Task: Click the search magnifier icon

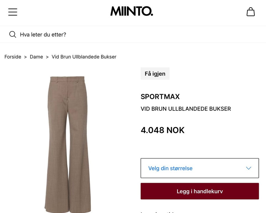Action: pyautogui.click(x=12, y=34)
